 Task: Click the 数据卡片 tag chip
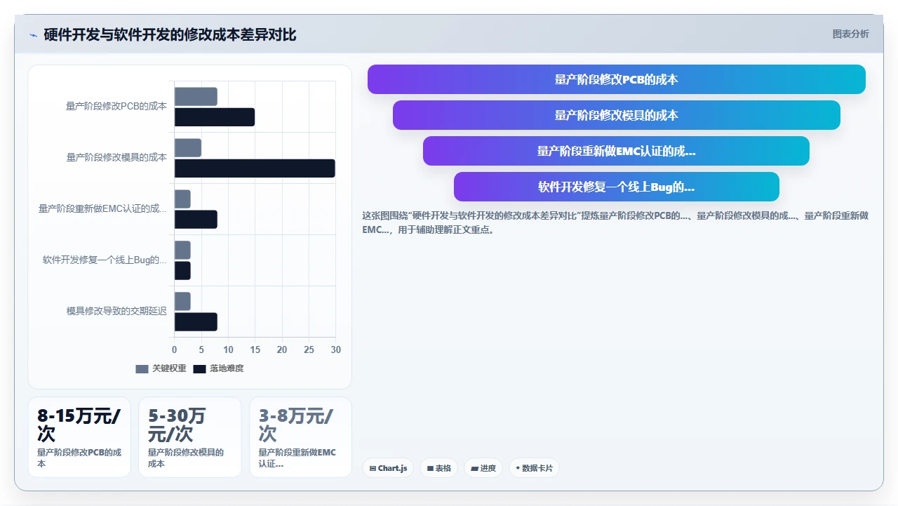pyautogui.click(x=534, y=468)
